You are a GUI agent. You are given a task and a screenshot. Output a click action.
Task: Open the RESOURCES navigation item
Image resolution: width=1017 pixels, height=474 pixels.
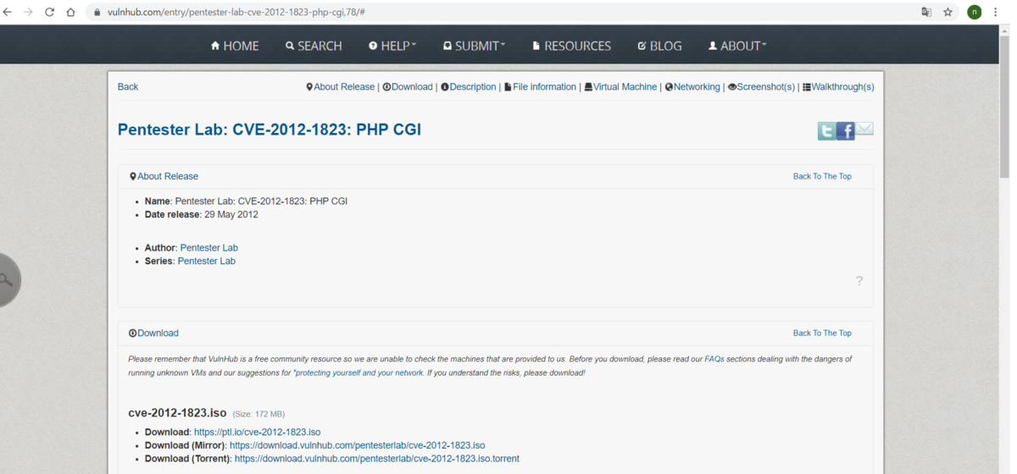(x=571, y=46)
